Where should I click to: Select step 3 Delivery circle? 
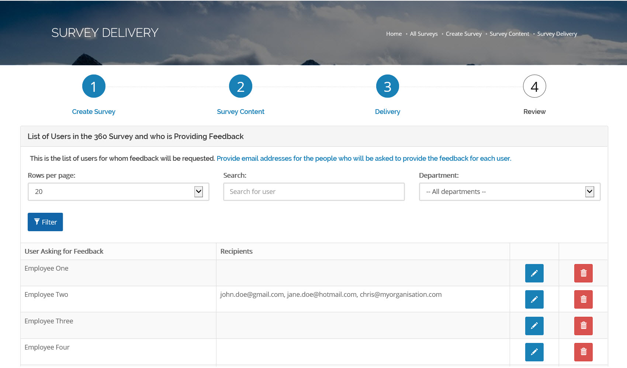point(387,87)
